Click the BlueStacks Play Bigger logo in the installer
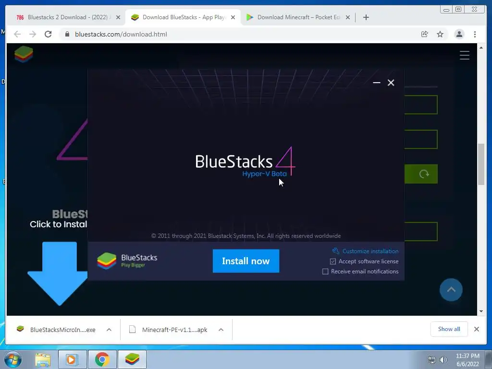 [x=127, y=261]
